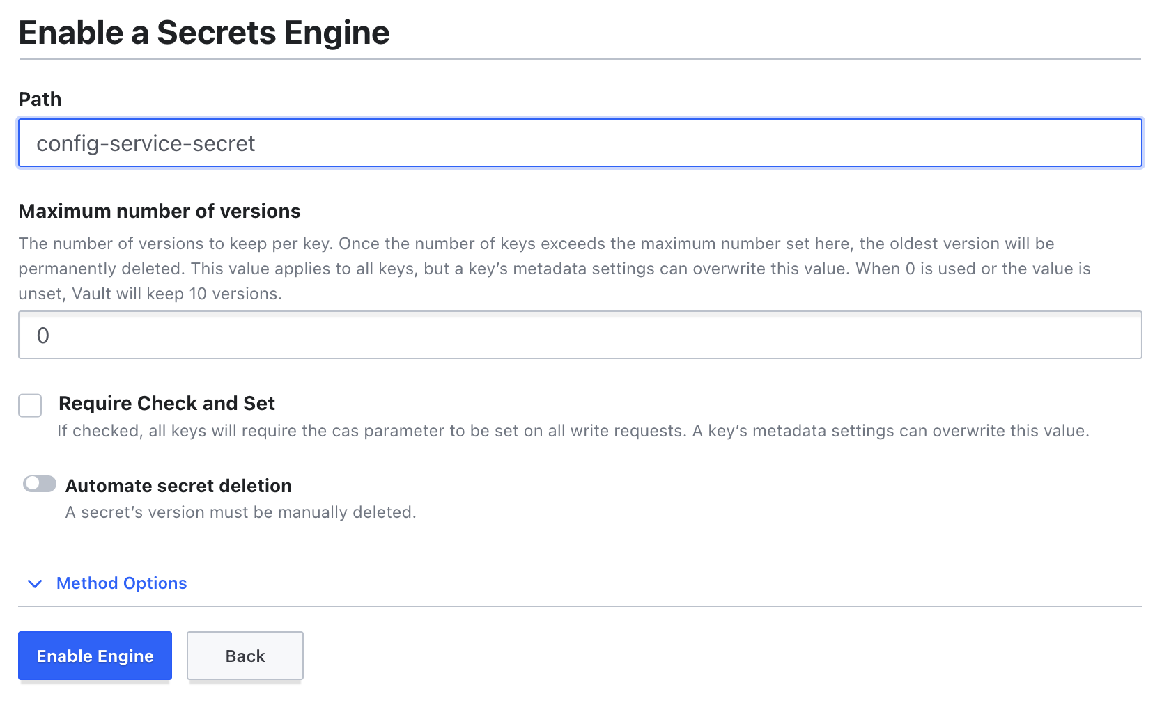1162x710 pixels.
Task: Toggle the Automate secret deletion switch
Action: [x=40, y=484]
